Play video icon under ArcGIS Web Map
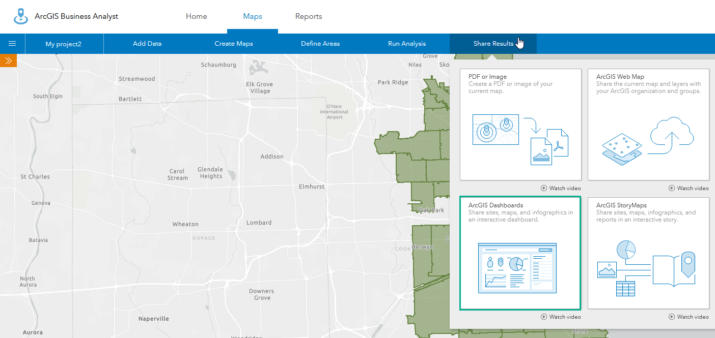 click(672, 189)
